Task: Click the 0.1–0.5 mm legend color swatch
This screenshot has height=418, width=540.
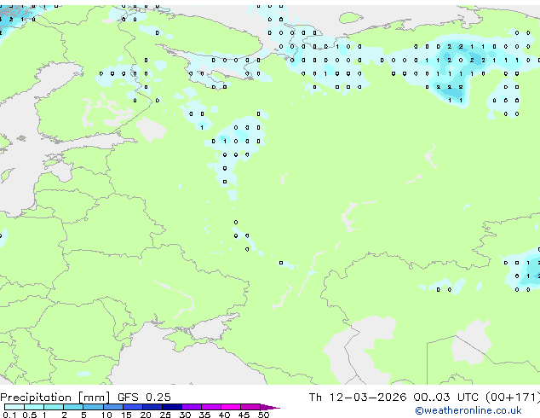Action: tap(14, 407)
